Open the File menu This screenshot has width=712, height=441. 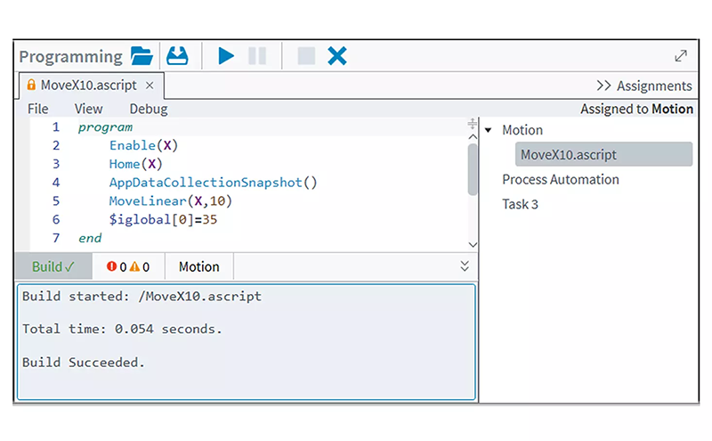[x=38, y=109]
